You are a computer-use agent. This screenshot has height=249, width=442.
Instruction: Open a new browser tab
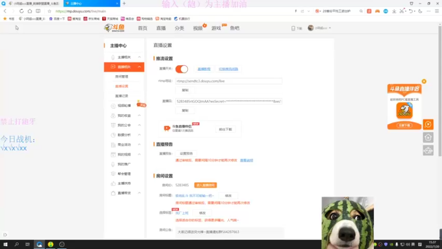coord(124,3)
